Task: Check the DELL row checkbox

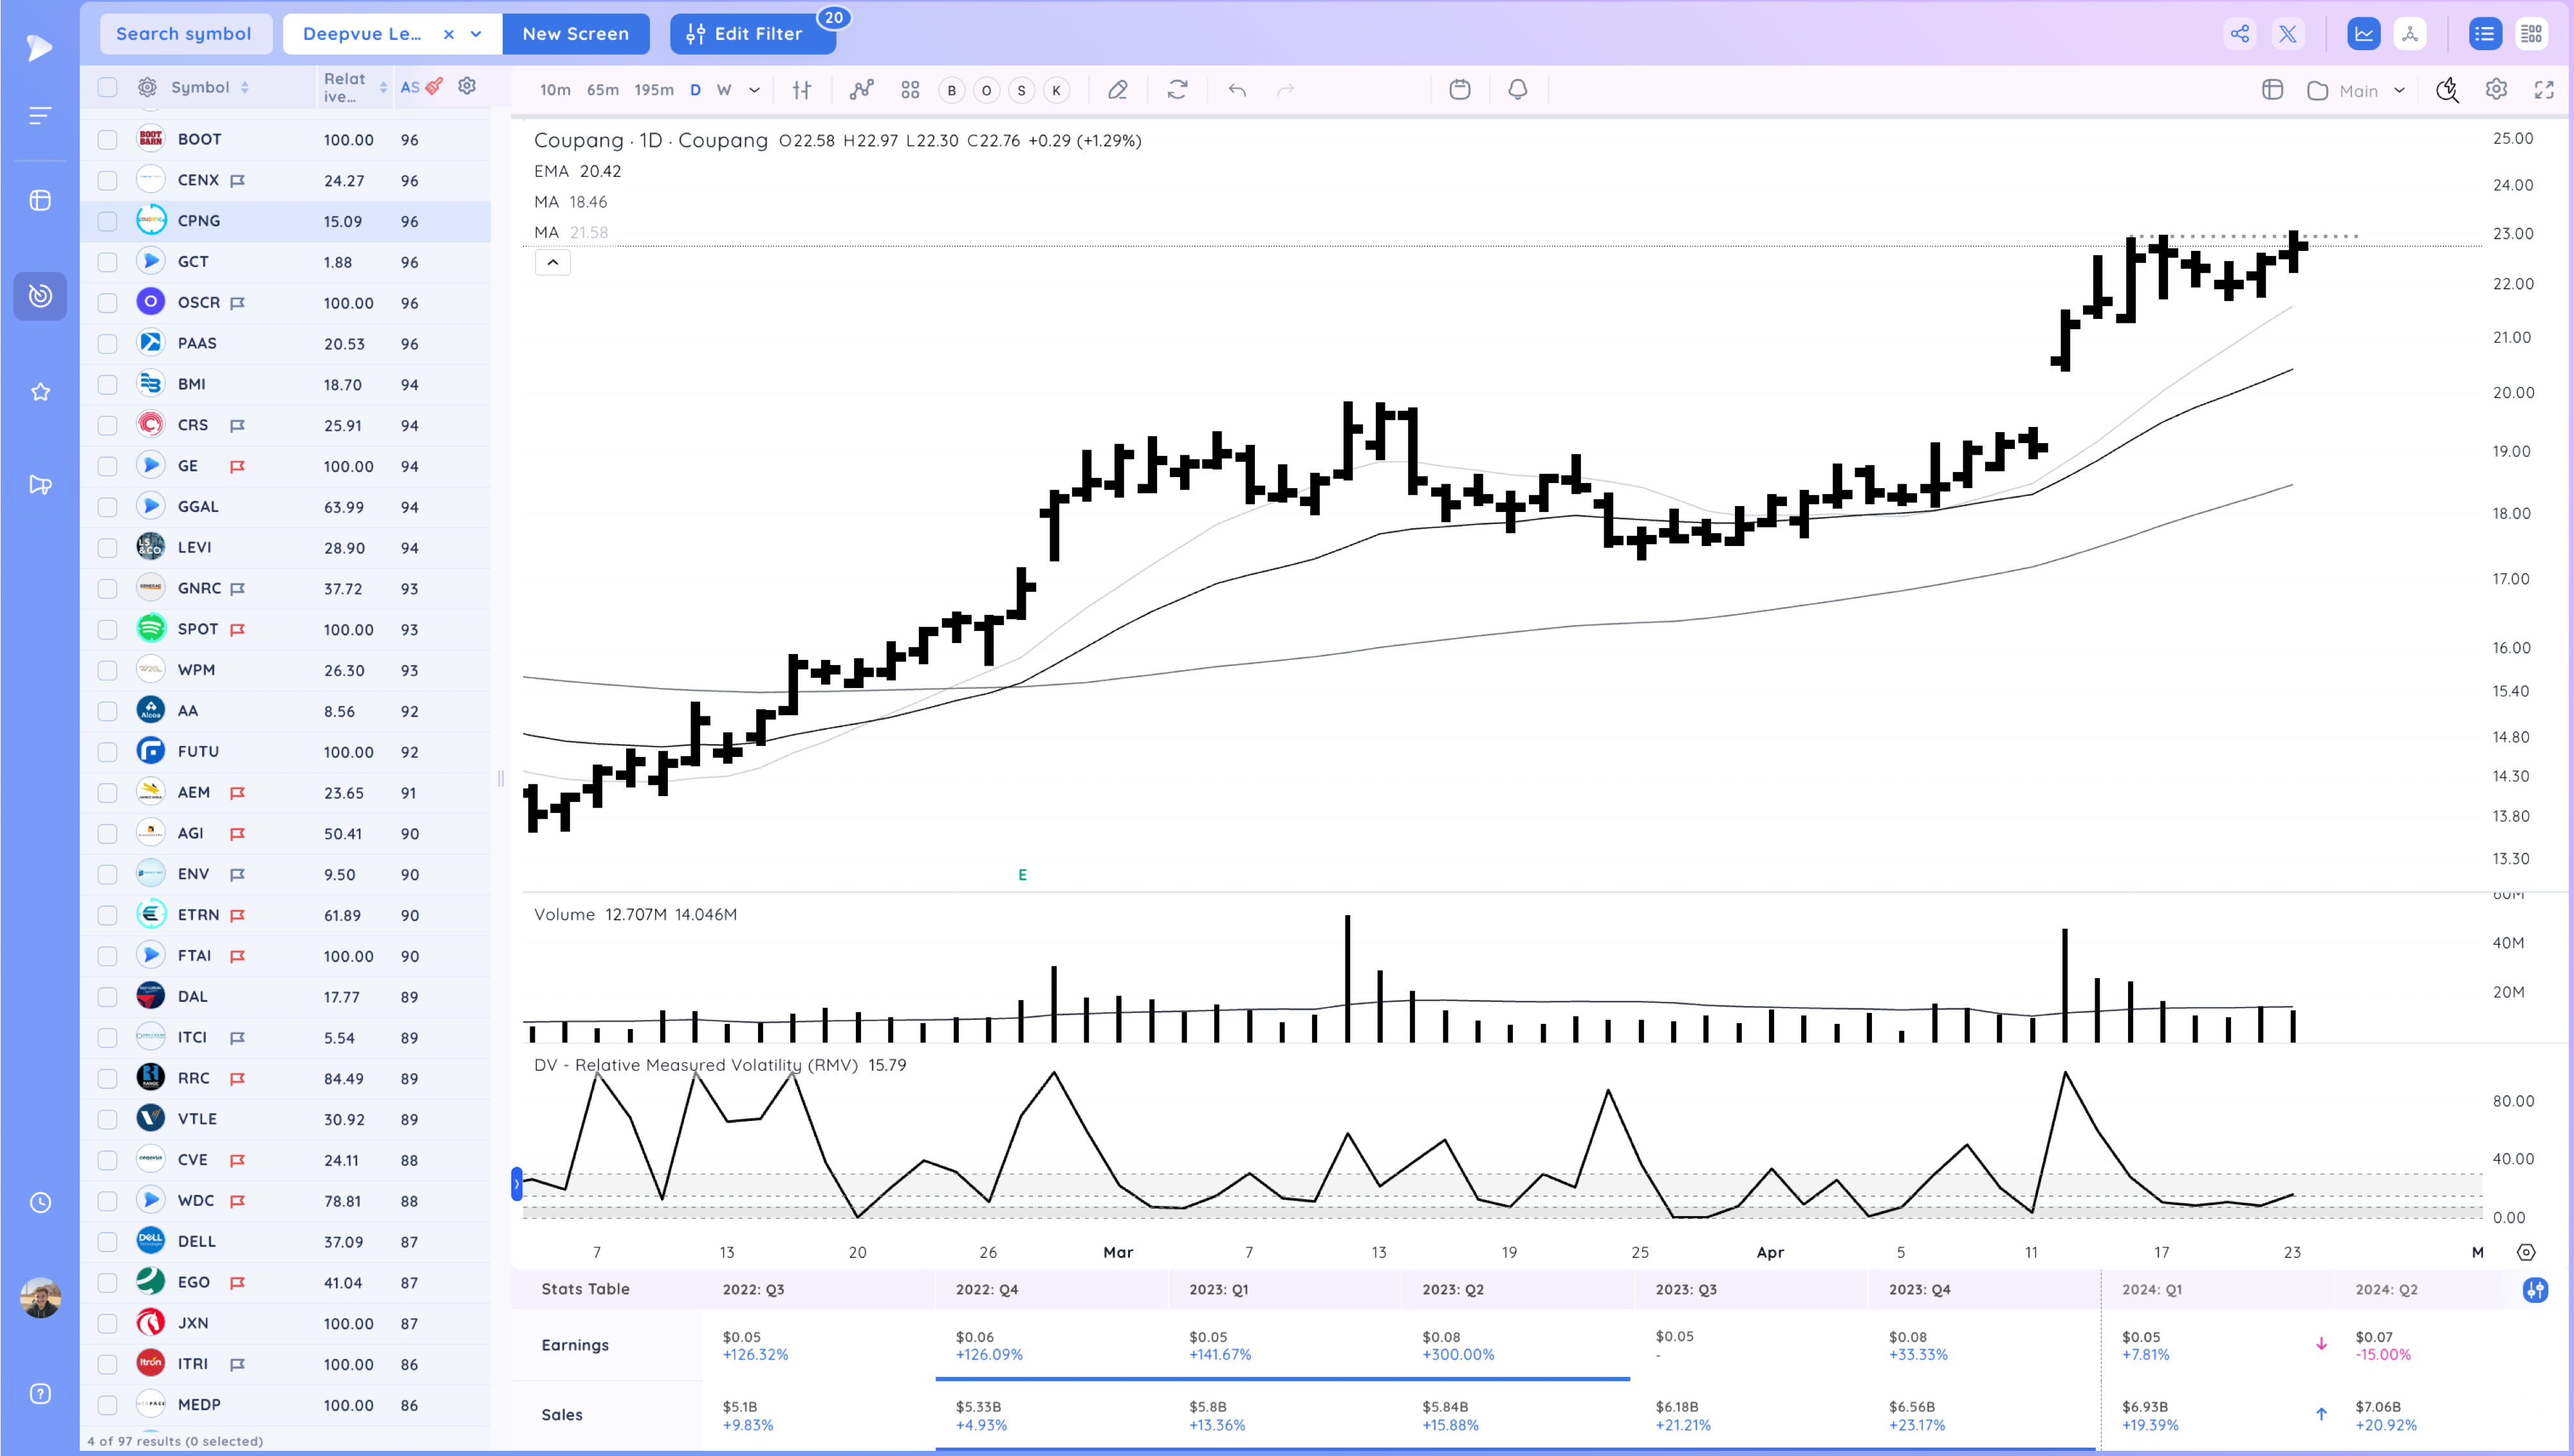Action: [107, 1242]
